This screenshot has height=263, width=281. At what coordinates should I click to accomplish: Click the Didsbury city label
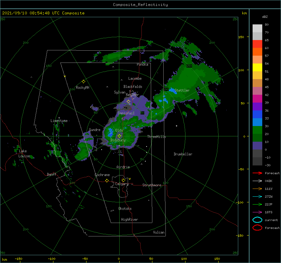point(118,140)
